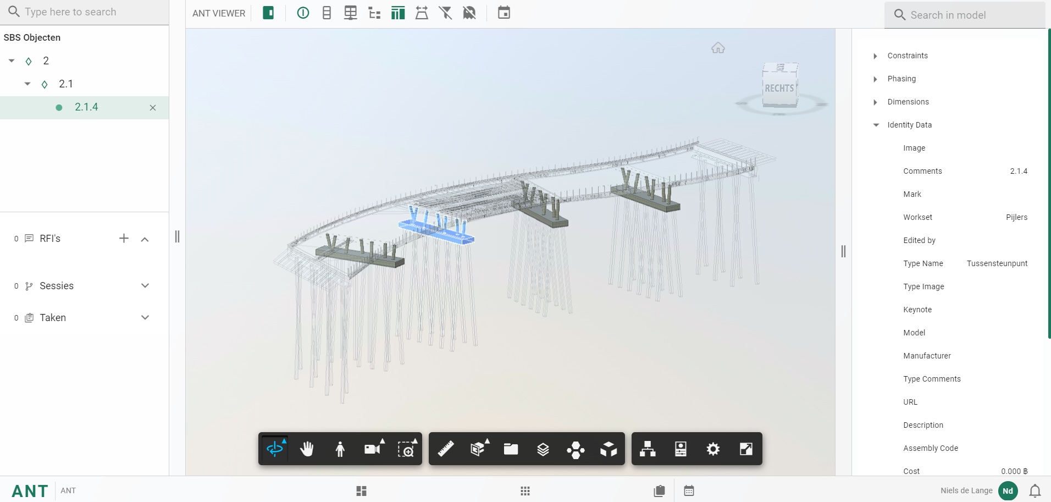1051x502 pixels.
Task: Toggle the green side panel icon
Action: [268, 13]
